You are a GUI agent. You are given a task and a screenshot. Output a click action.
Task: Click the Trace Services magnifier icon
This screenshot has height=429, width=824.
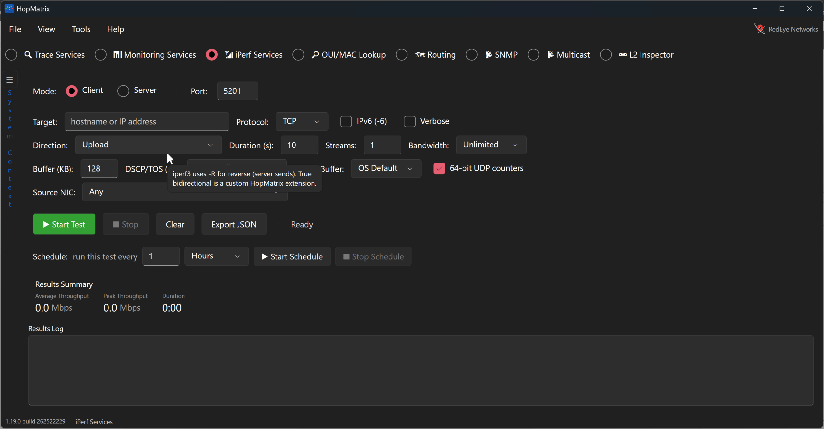pos(28,55)
